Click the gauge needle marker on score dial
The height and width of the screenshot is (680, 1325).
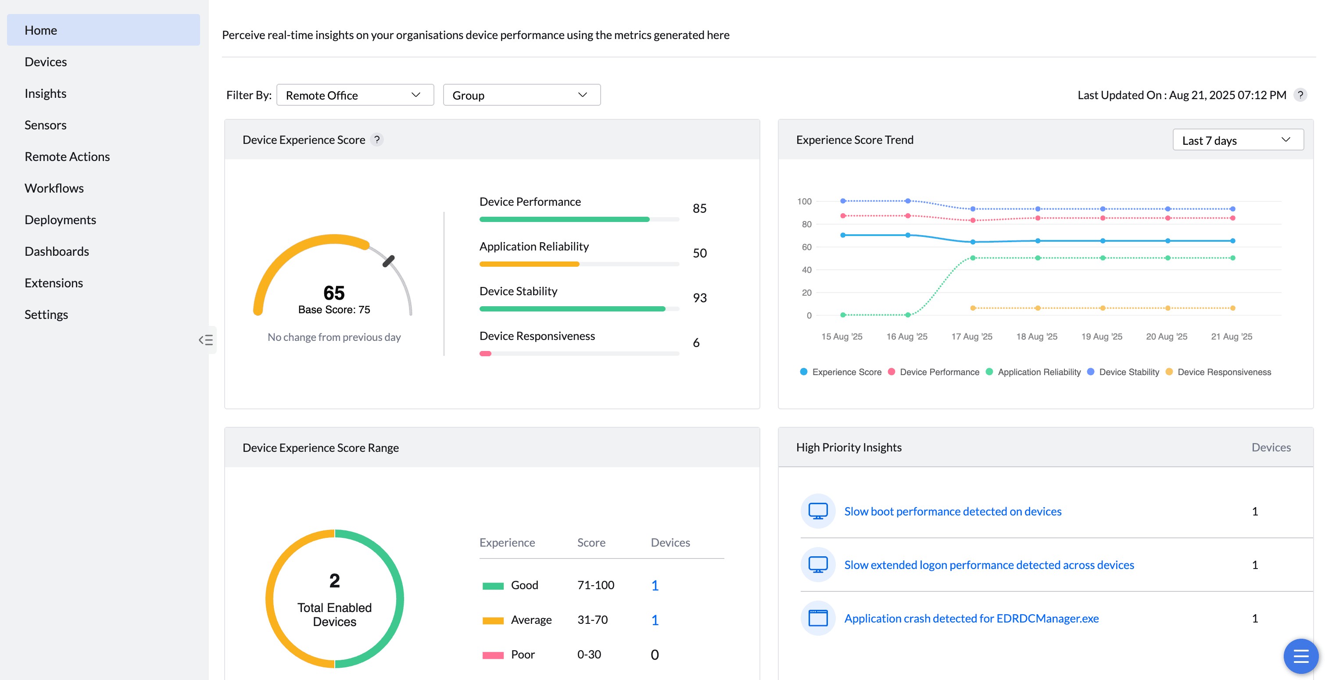(388, 261)
